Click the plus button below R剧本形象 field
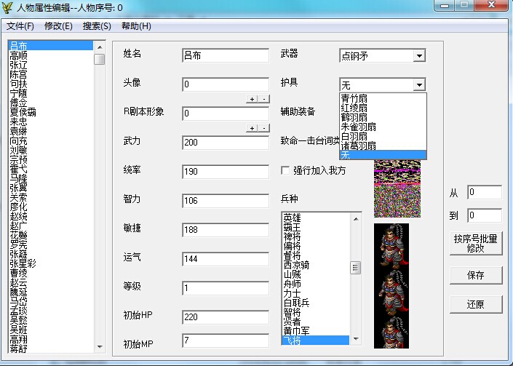Viewport: 513px width, 366px height. 252,128
